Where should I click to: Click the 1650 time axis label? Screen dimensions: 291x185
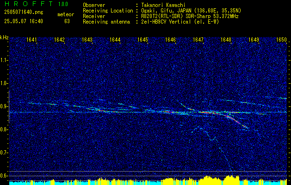tap(281, 39)
